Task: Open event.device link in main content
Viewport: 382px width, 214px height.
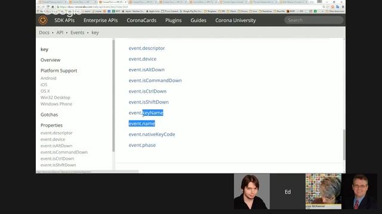Action: tap(143, 59)
